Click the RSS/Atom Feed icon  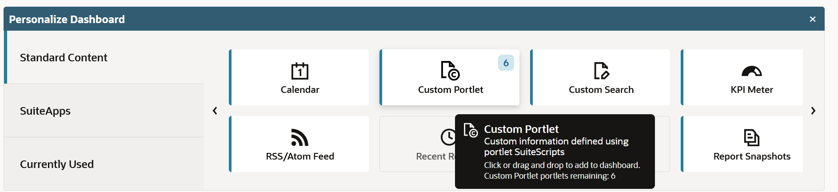click(x=300, y=137)
